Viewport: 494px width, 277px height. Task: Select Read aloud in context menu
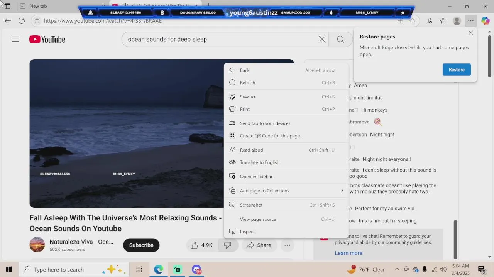point(286,150)
